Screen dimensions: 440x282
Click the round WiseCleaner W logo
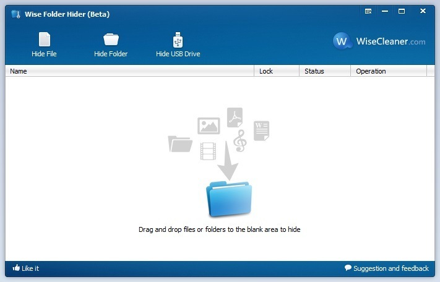tap(342, 41)
